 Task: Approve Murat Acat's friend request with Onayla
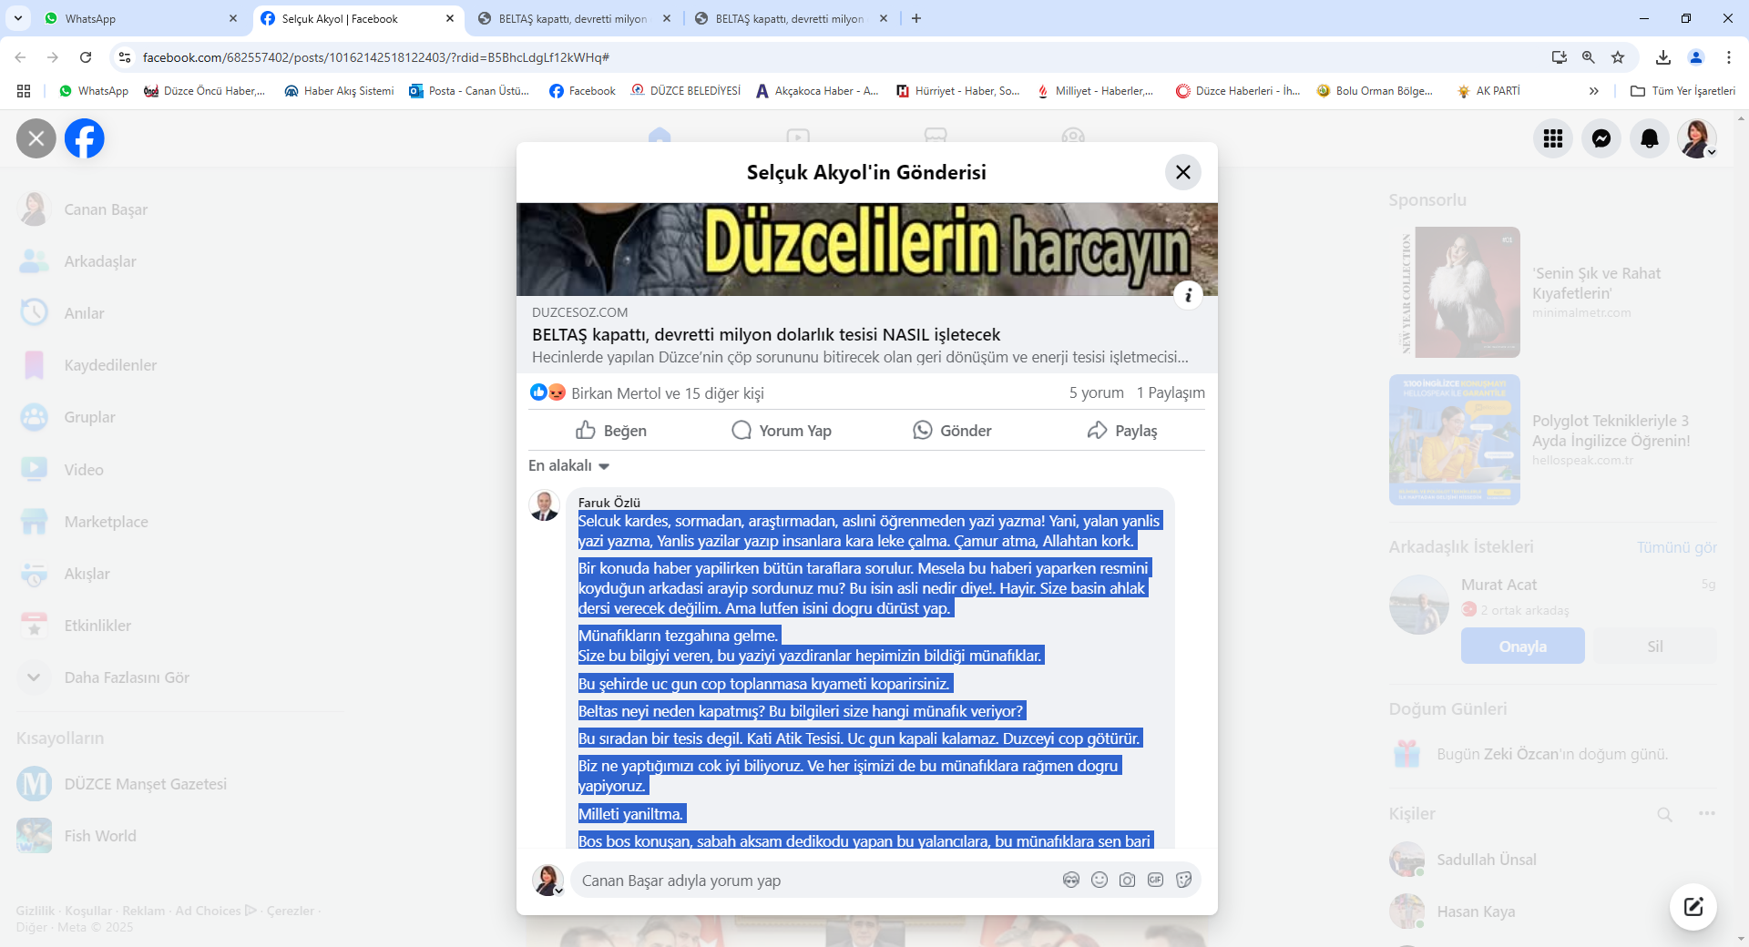pos(1521,646)
